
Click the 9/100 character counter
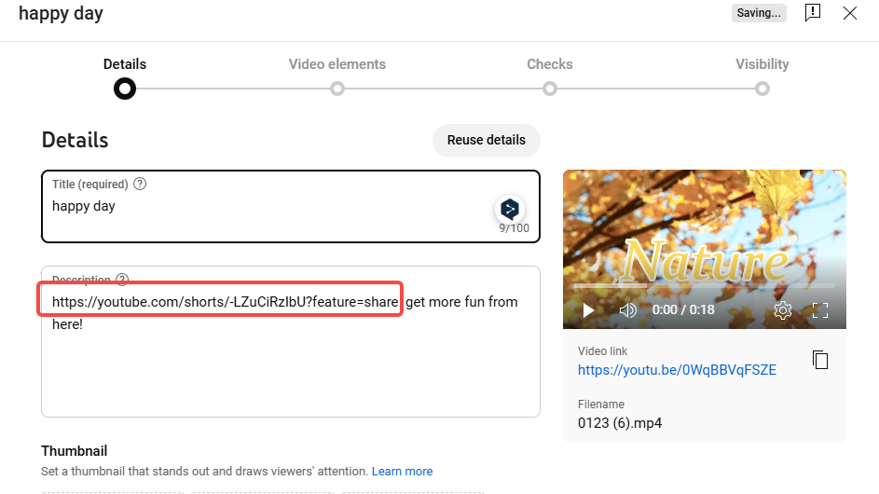[x=514, y=227]
